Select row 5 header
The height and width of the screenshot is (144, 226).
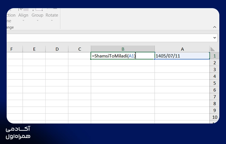click(x=215, y=83)
